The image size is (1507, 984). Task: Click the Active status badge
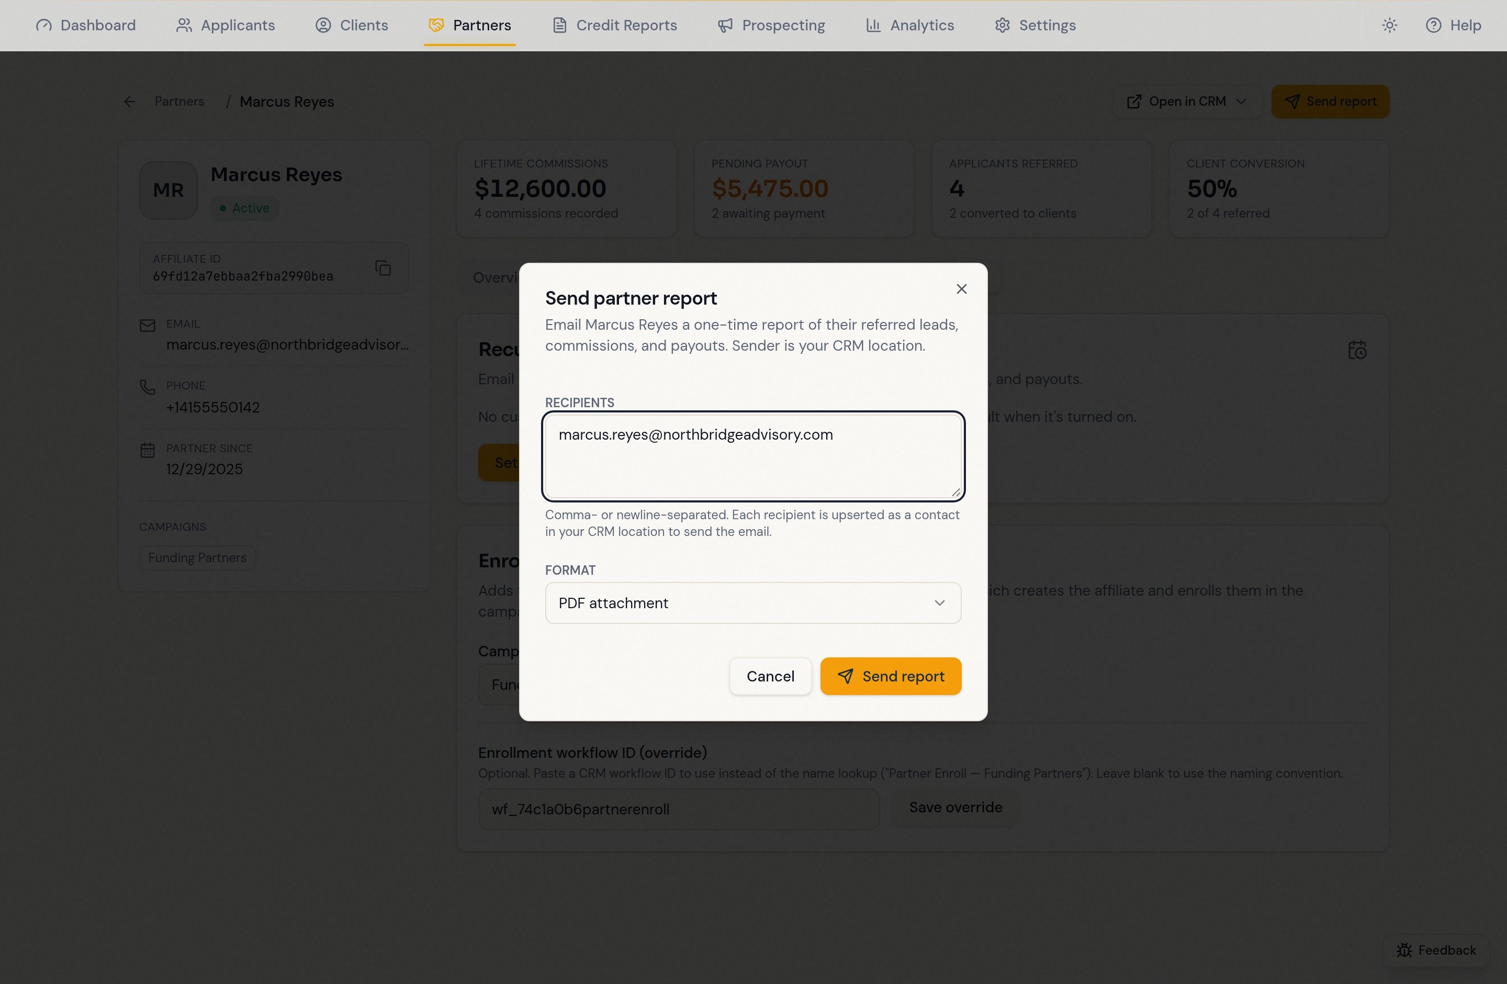[x=244, y=208]
